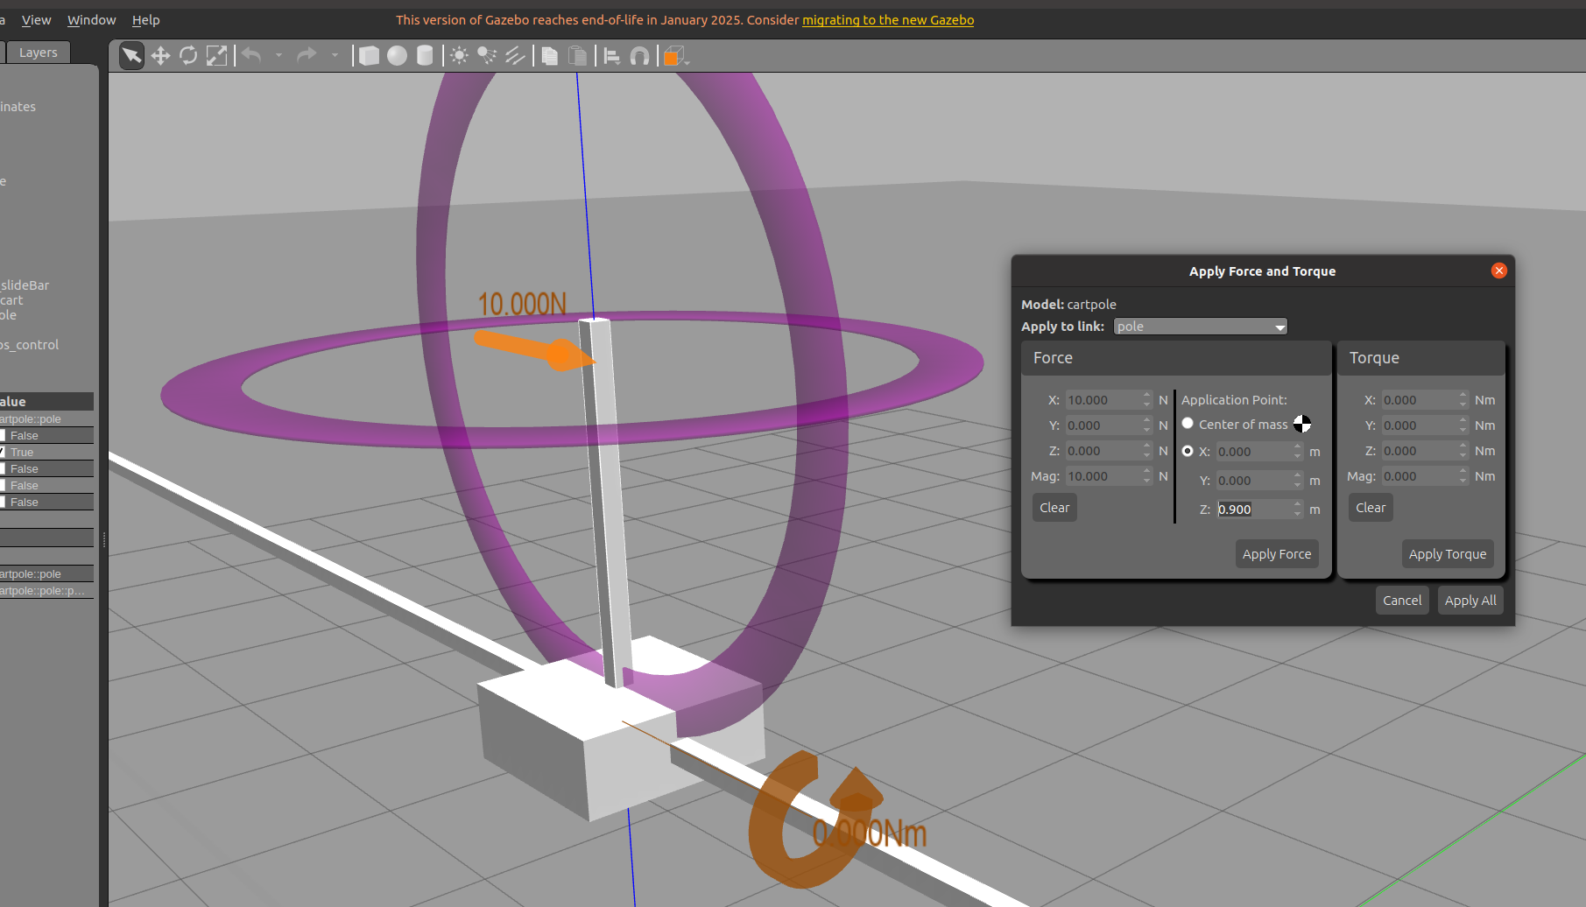This screenshot has height=907, width=1586.
Task: Toggle the True checkbox in property list
Action: tap(3, 452)
